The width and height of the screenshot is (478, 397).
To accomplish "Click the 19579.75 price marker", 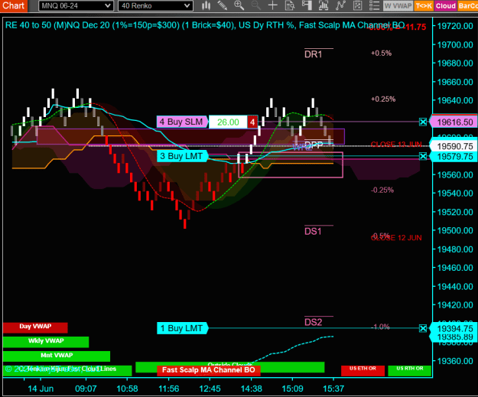I will (454, 157).
